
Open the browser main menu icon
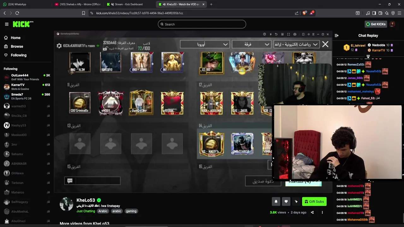[x=400, y=13]
